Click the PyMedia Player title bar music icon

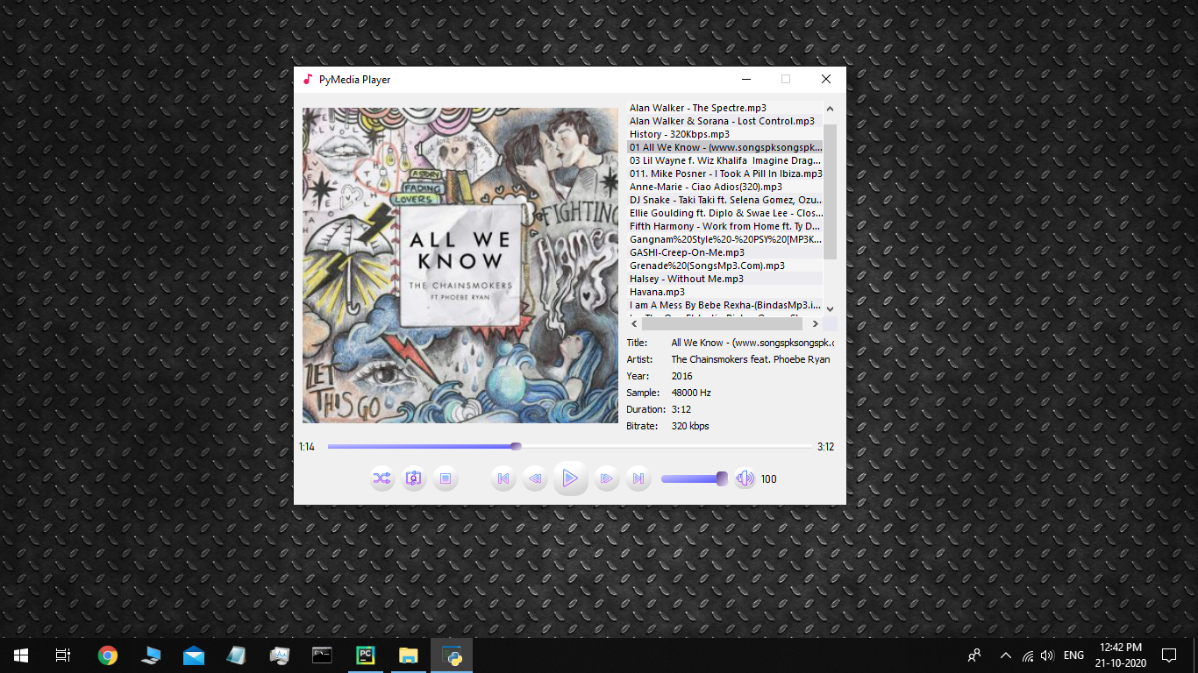(307, 79)
